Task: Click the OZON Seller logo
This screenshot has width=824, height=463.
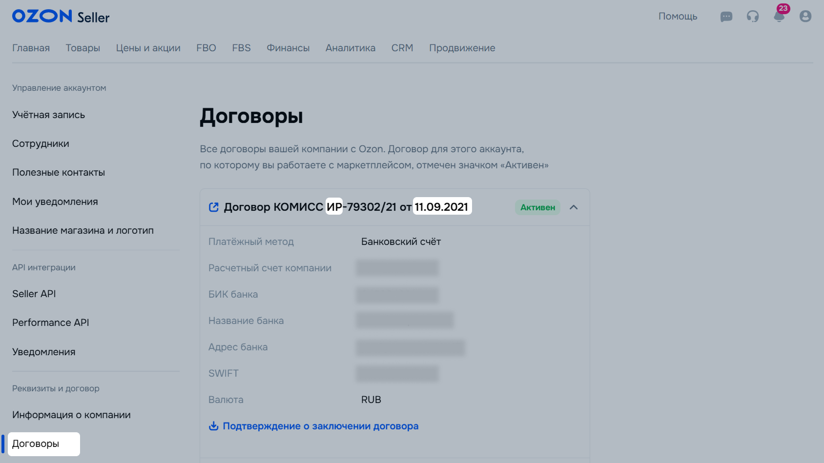Action: [61, 17]
